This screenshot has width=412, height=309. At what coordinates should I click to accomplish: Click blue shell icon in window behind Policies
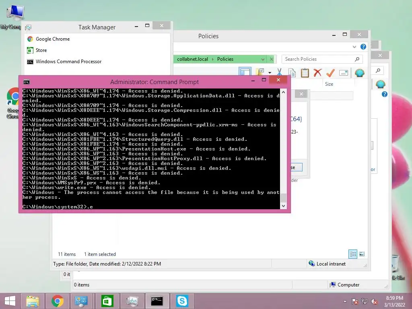(x=380, y=84)
